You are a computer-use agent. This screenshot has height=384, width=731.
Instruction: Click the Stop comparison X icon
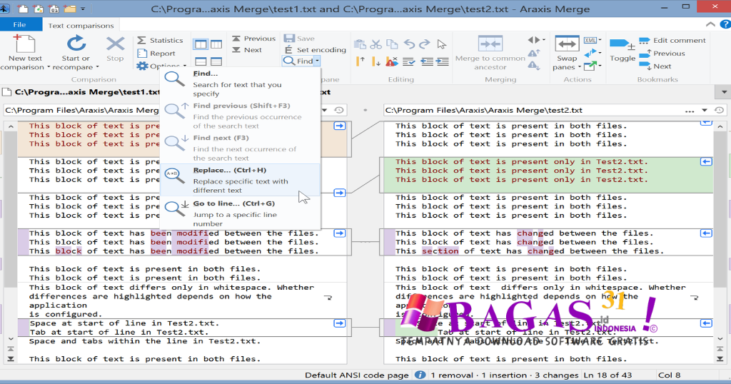click(x=115, y=44)
